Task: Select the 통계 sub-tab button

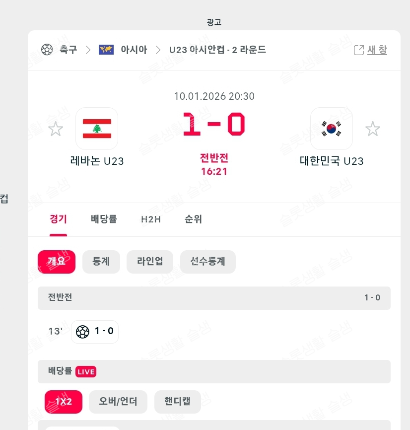Action: 101,262
